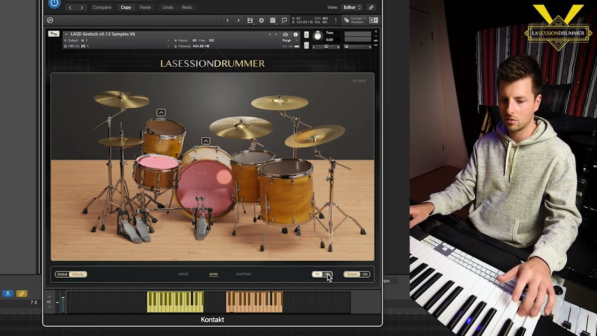This screenshot has height=336, width=597.
Task: Click the instrument pan slider
Action: point(326,47)
